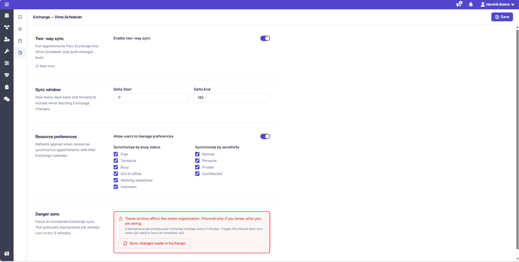Click the Exchange → Dime.Scheduler heading
The height and width of the screenshot is (262, 519).
pos(58,17)
